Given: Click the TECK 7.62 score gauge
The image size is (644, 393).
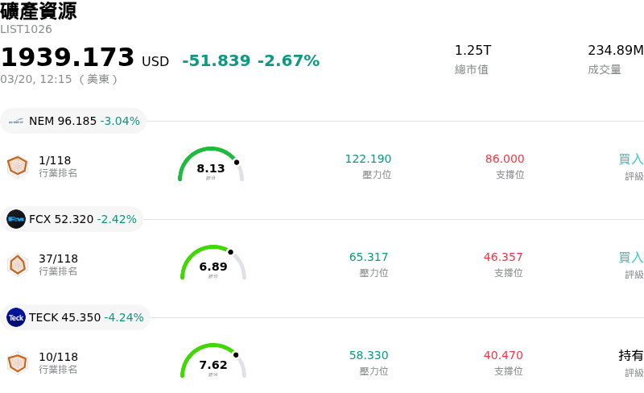Looking at the screenshot, I should tap(213, 362).
